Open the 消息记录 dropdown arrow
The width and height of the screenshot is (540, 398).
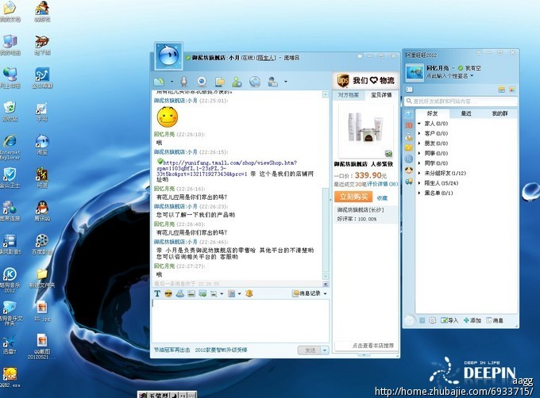[x=325, y=293]
